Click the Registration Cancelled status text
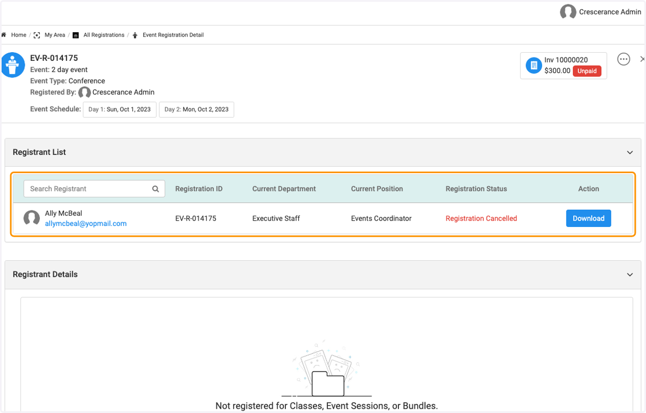This screenshot has height=413, width=646. click(481, 218)
